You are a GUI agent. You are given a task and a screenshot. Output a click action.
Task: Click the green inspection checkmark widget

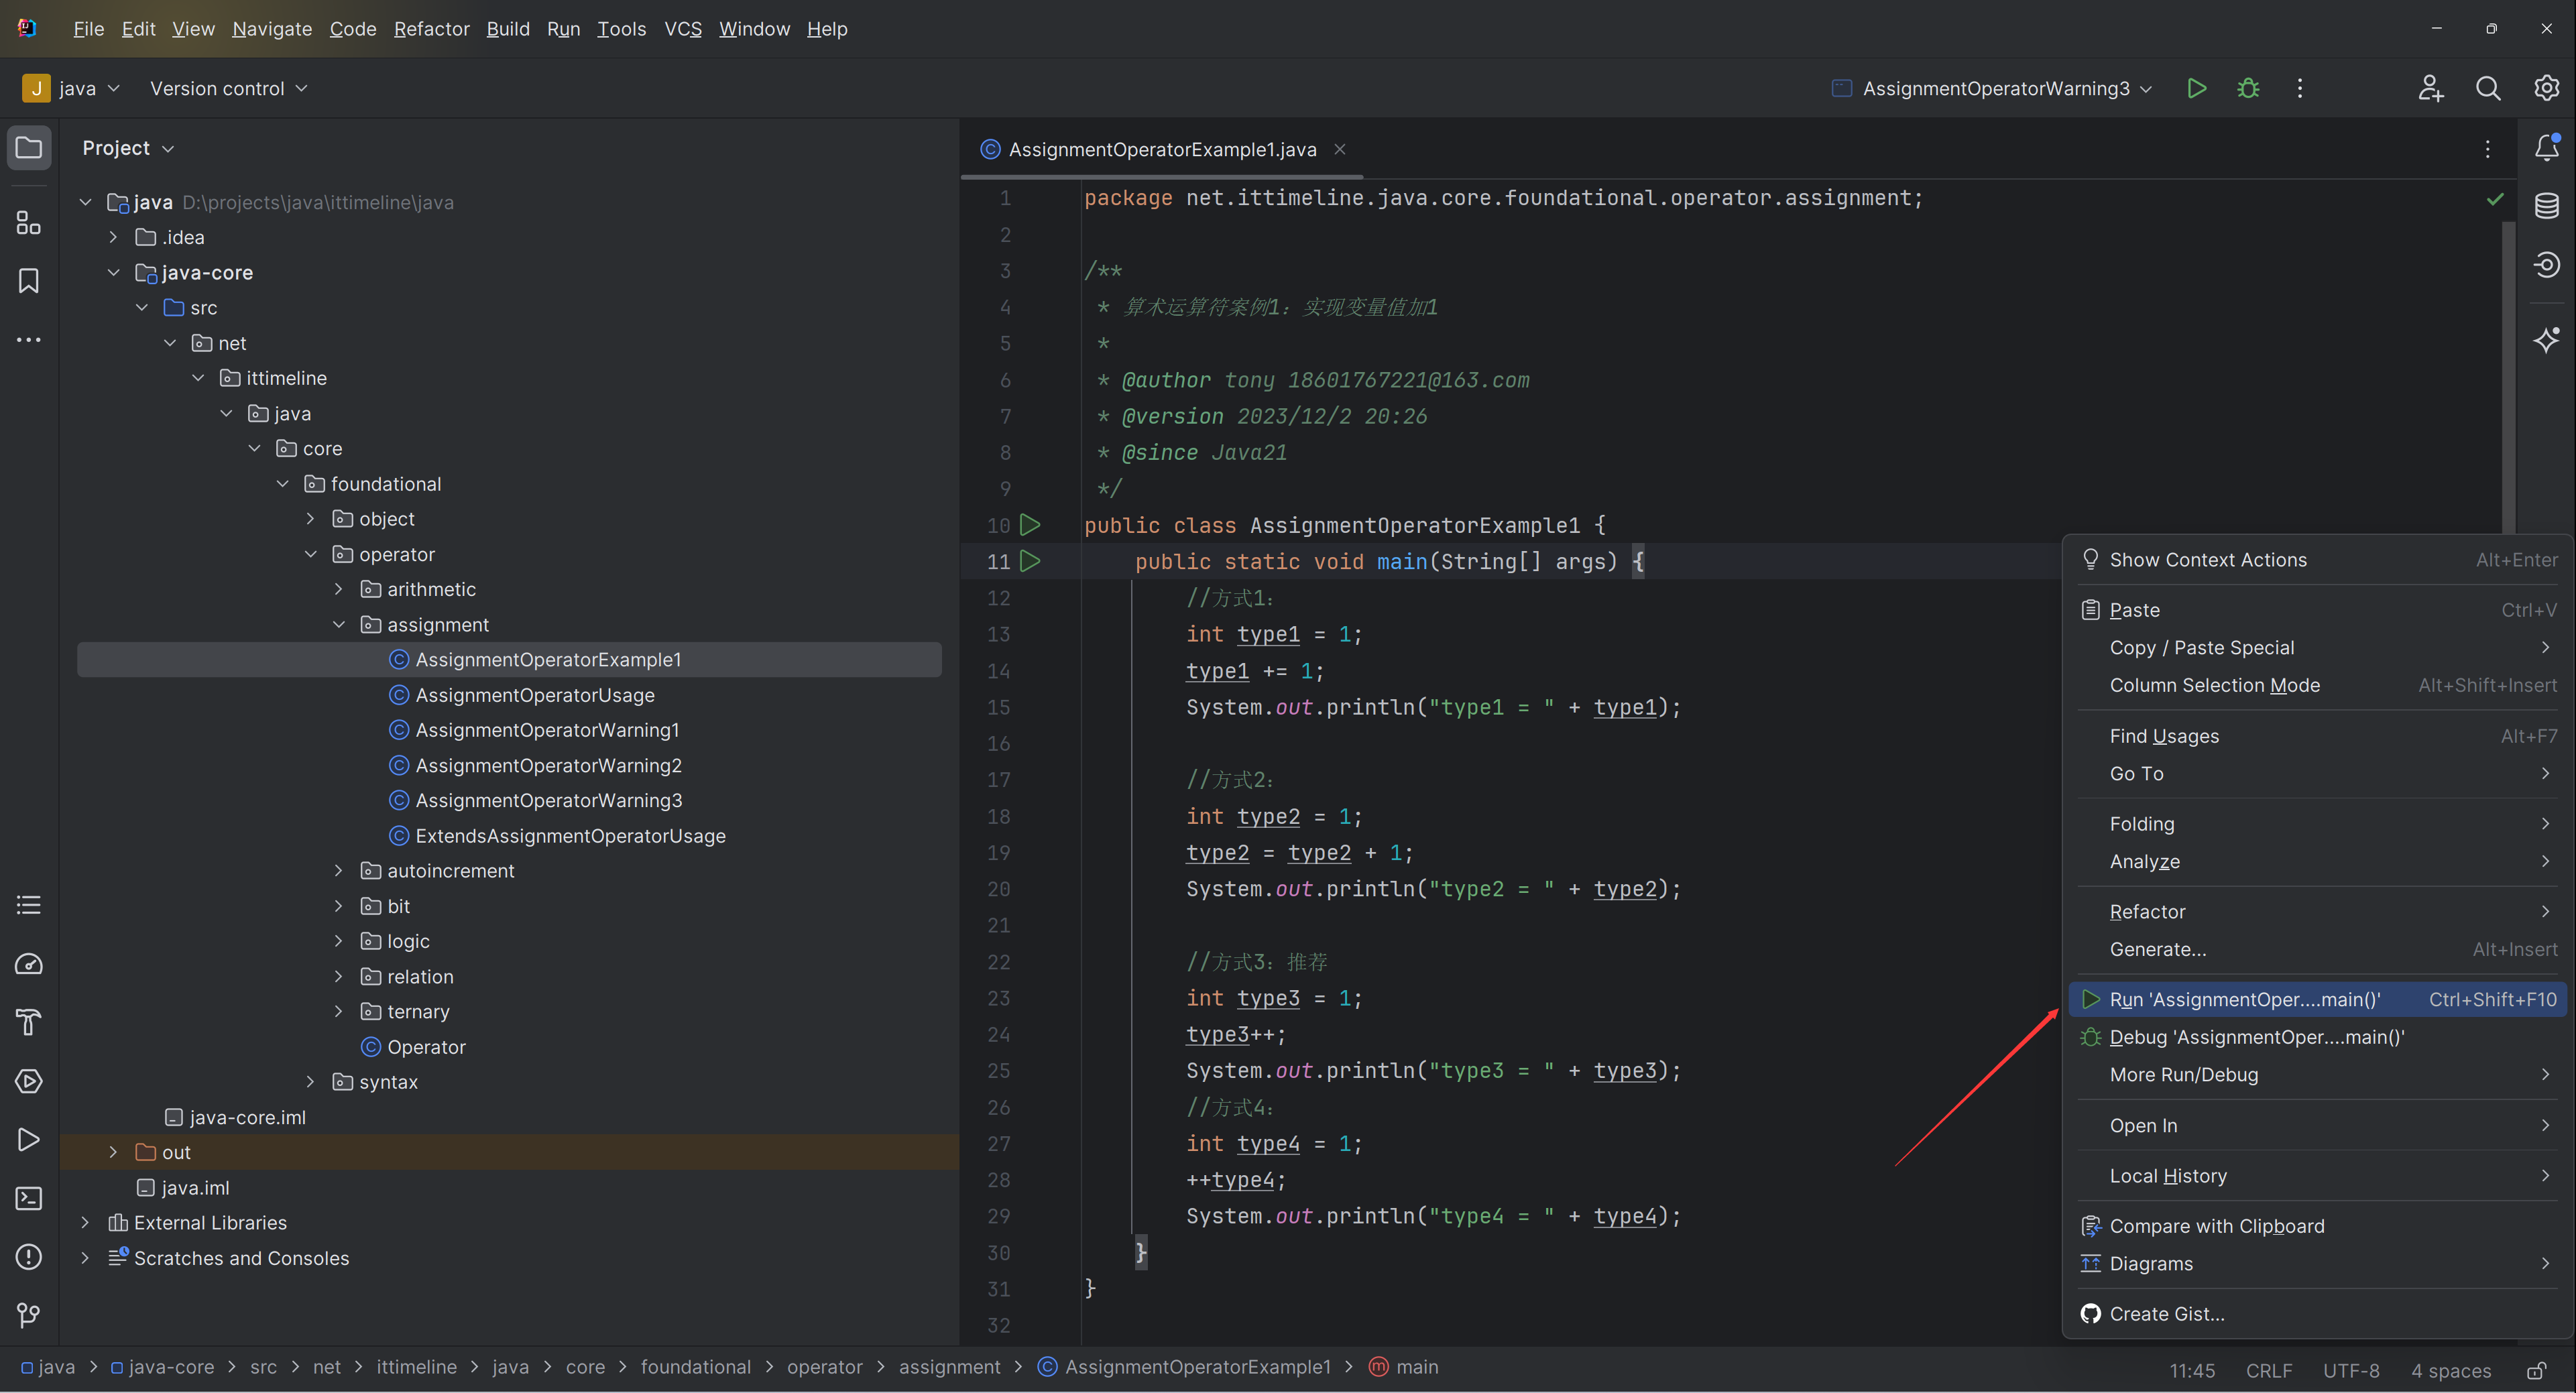tap(2495, 199)
